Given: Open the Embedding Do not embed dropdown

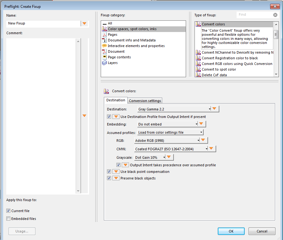Looking at the screenshot, I should pos(168,124).
